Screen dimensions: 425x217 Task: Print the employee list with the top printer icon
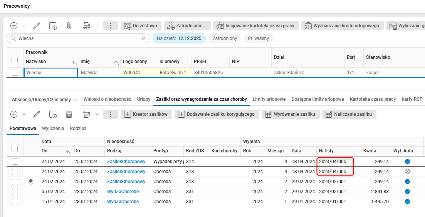[86, 26]
